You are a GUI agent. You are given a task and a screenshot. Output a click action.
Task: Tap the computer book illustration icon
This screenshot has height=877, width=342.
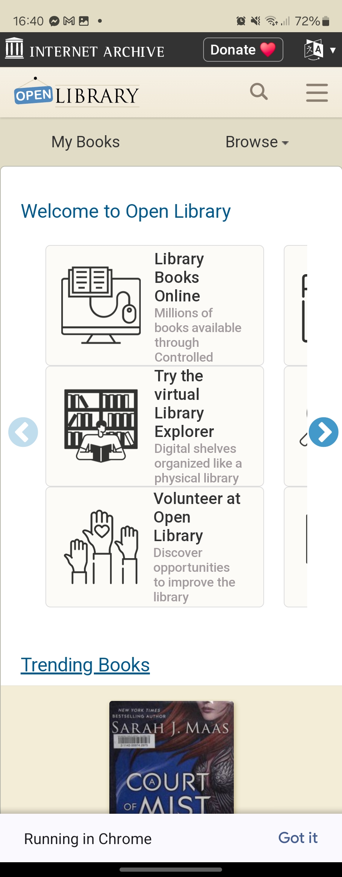pyautogui.click(x=101, y=305)
